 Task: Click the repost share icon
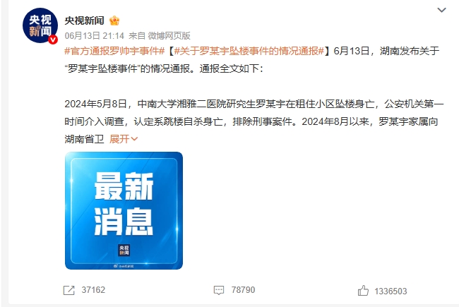69,290
